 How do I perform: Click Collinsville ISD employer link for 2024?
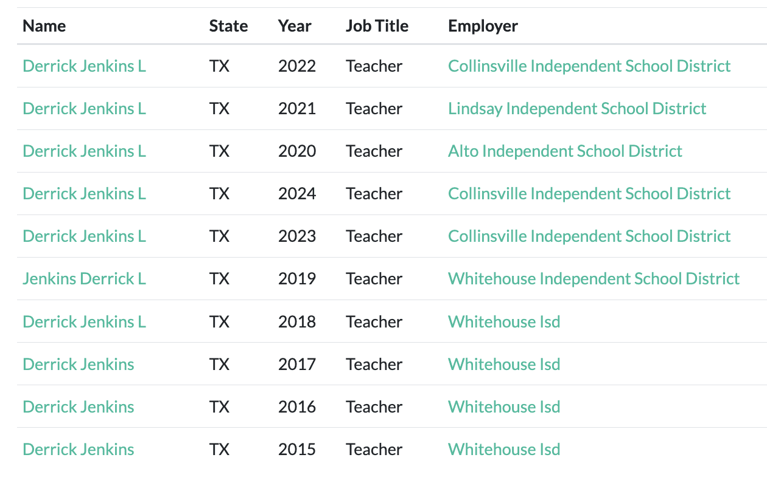589,193
